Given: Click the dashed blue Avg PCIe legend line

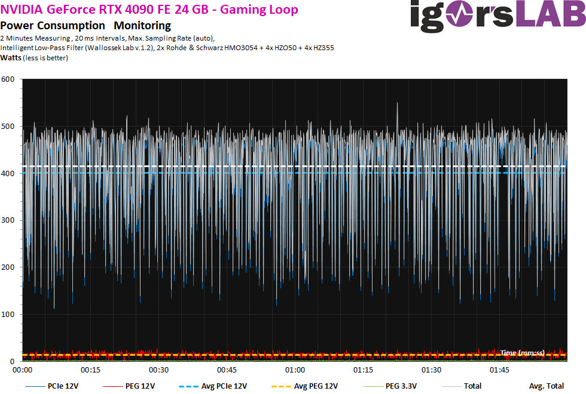Looking at the screenshot, I should pyautogui.click(x=189, y=387).
